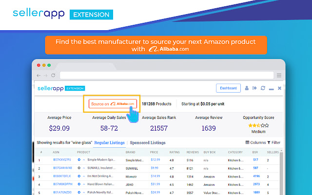This screenshot has height=195, width=312.
Task: Expand the SUNWILL Insulated row chevron
Action: (x=84, y=168)
